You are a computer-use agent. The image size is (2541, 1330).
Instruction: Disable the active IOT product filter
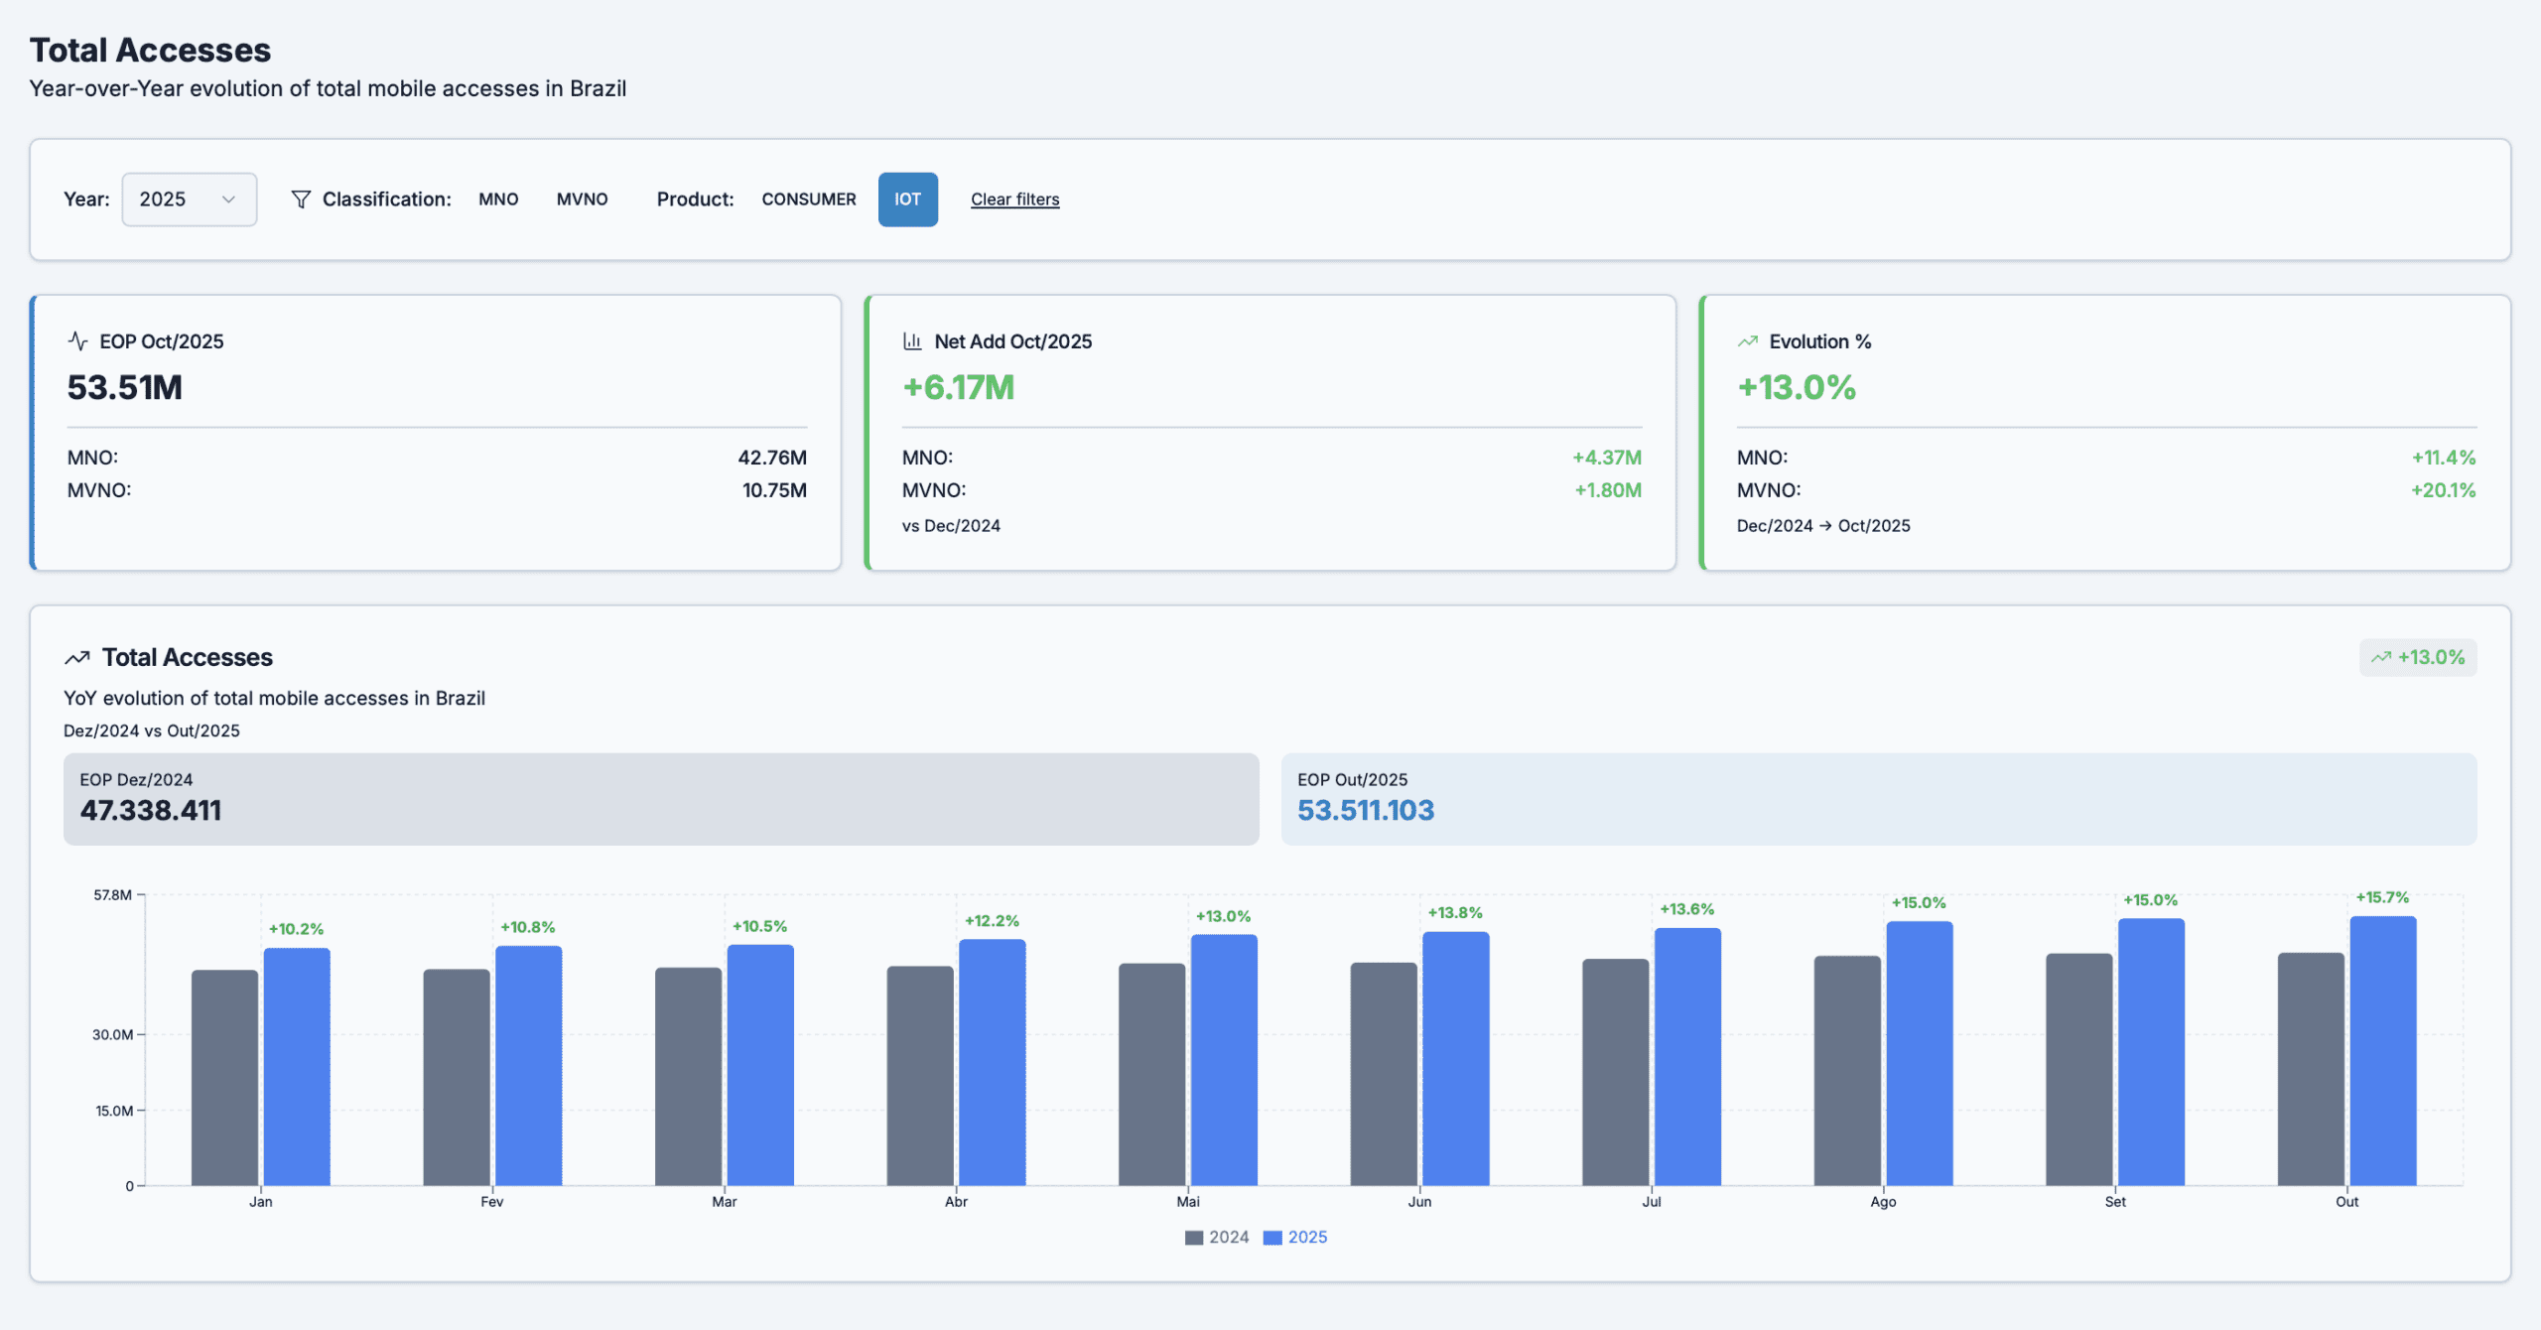coord(907,199)
